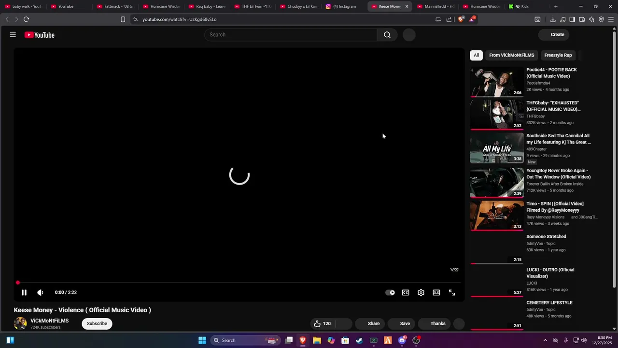Open the player settings gear
The height and width of the screenshot is (348, 618).
(x=421, y=292)
